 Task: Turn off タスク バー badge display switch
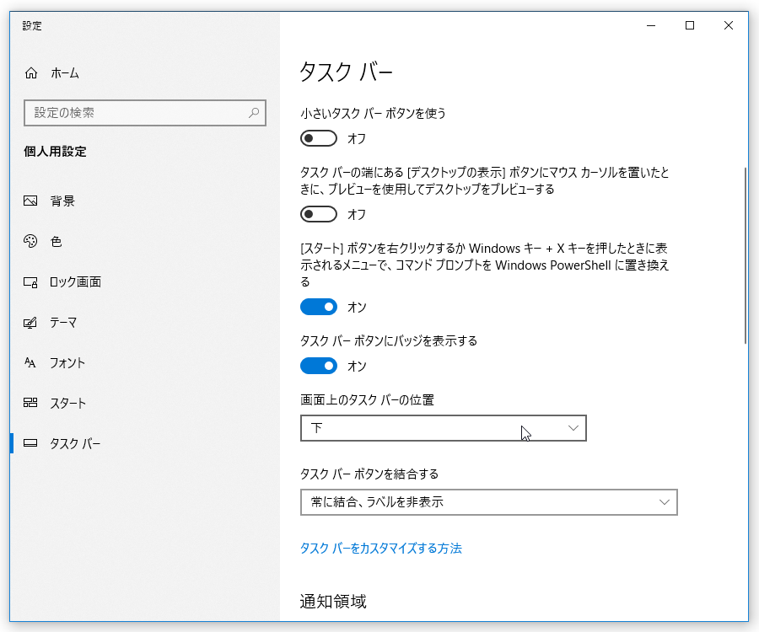[319, 366]
